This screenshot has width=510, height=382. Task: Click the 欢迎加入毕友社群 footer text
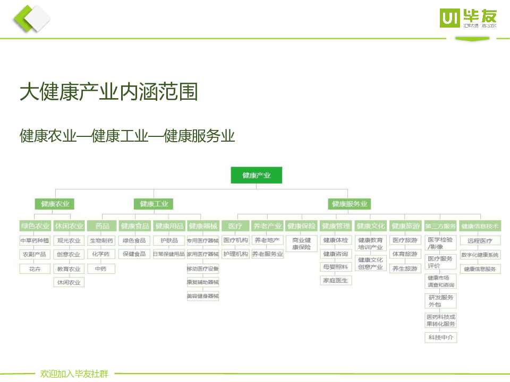point(74,374)
